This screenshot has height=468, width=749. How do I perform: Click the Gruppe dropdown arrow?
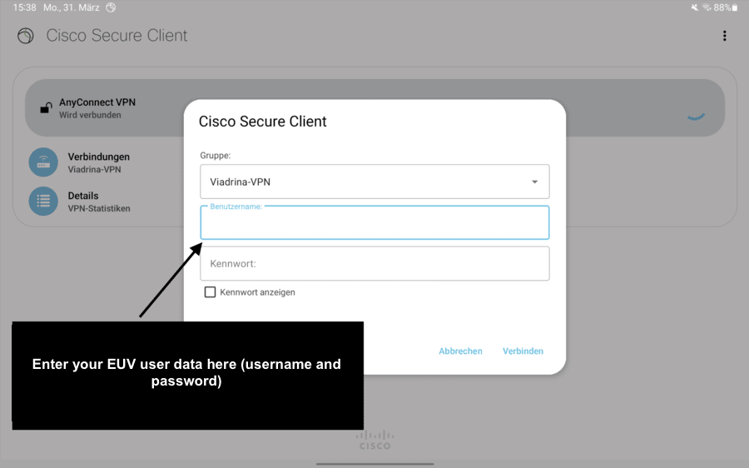[x=534, y=182]
